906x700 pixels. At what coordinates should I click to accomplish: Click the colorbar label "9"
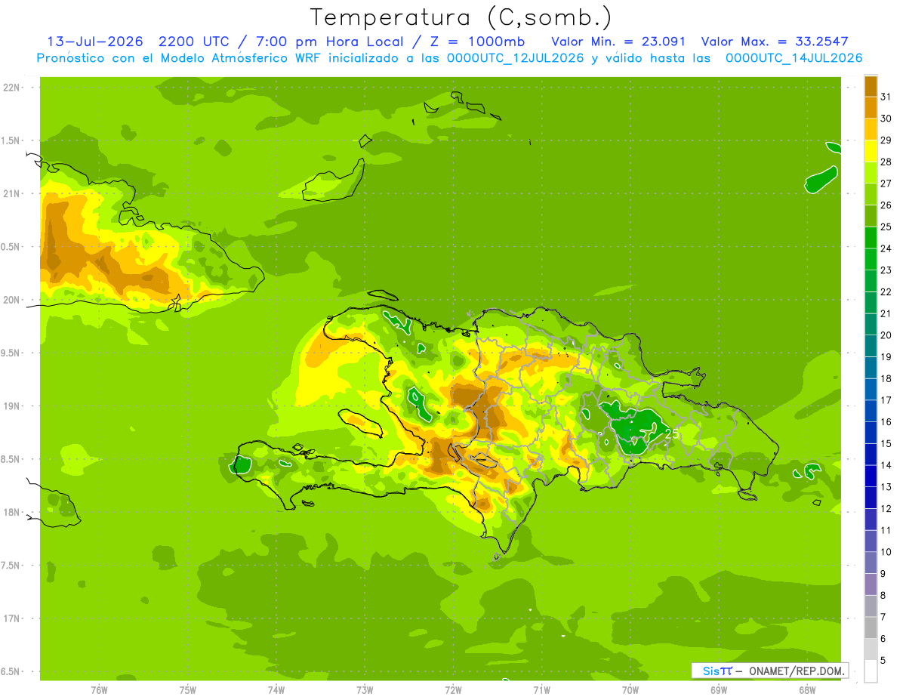(x=883, y=574)
